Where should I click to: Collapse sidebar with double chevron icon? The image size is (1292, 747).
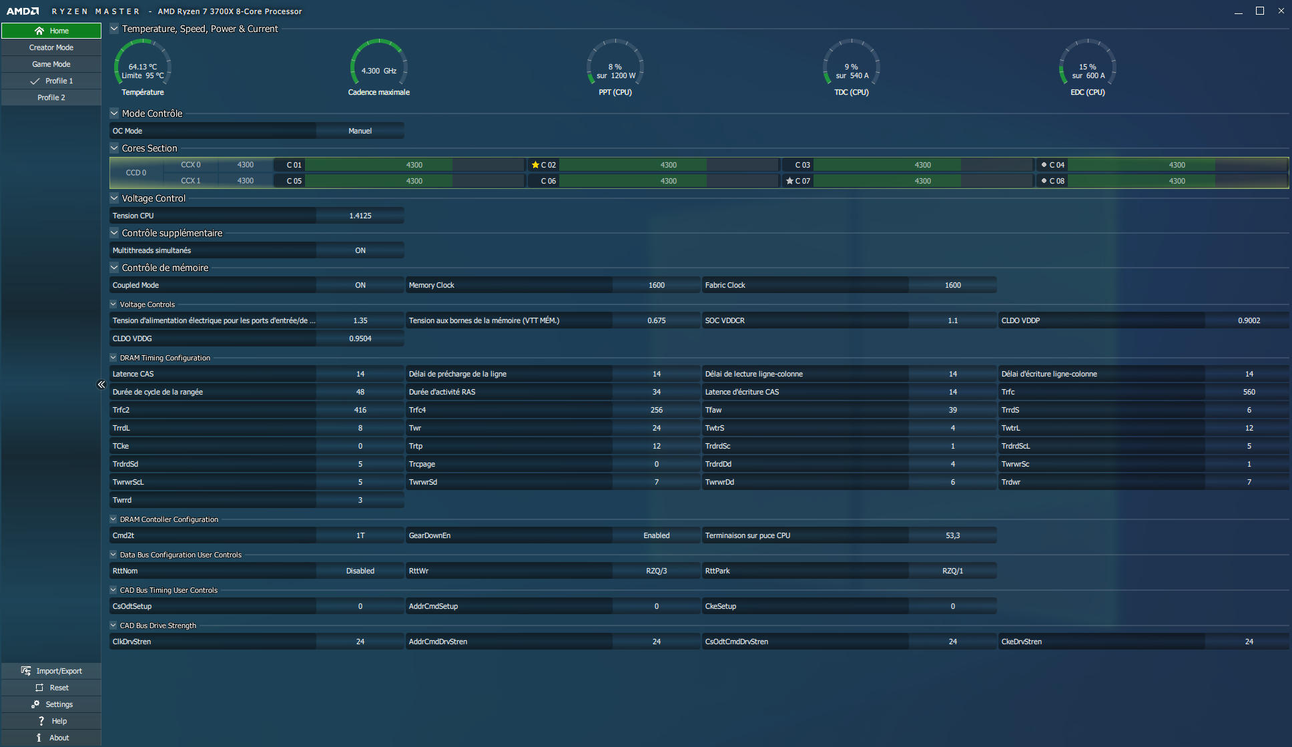[x=101, y=385]
